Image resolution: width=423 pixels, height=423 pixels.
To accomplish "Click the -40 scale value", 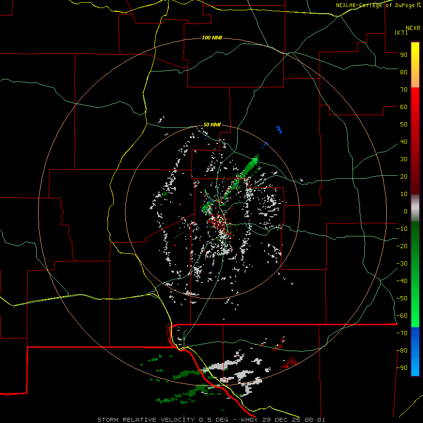I will click(402, 281).
